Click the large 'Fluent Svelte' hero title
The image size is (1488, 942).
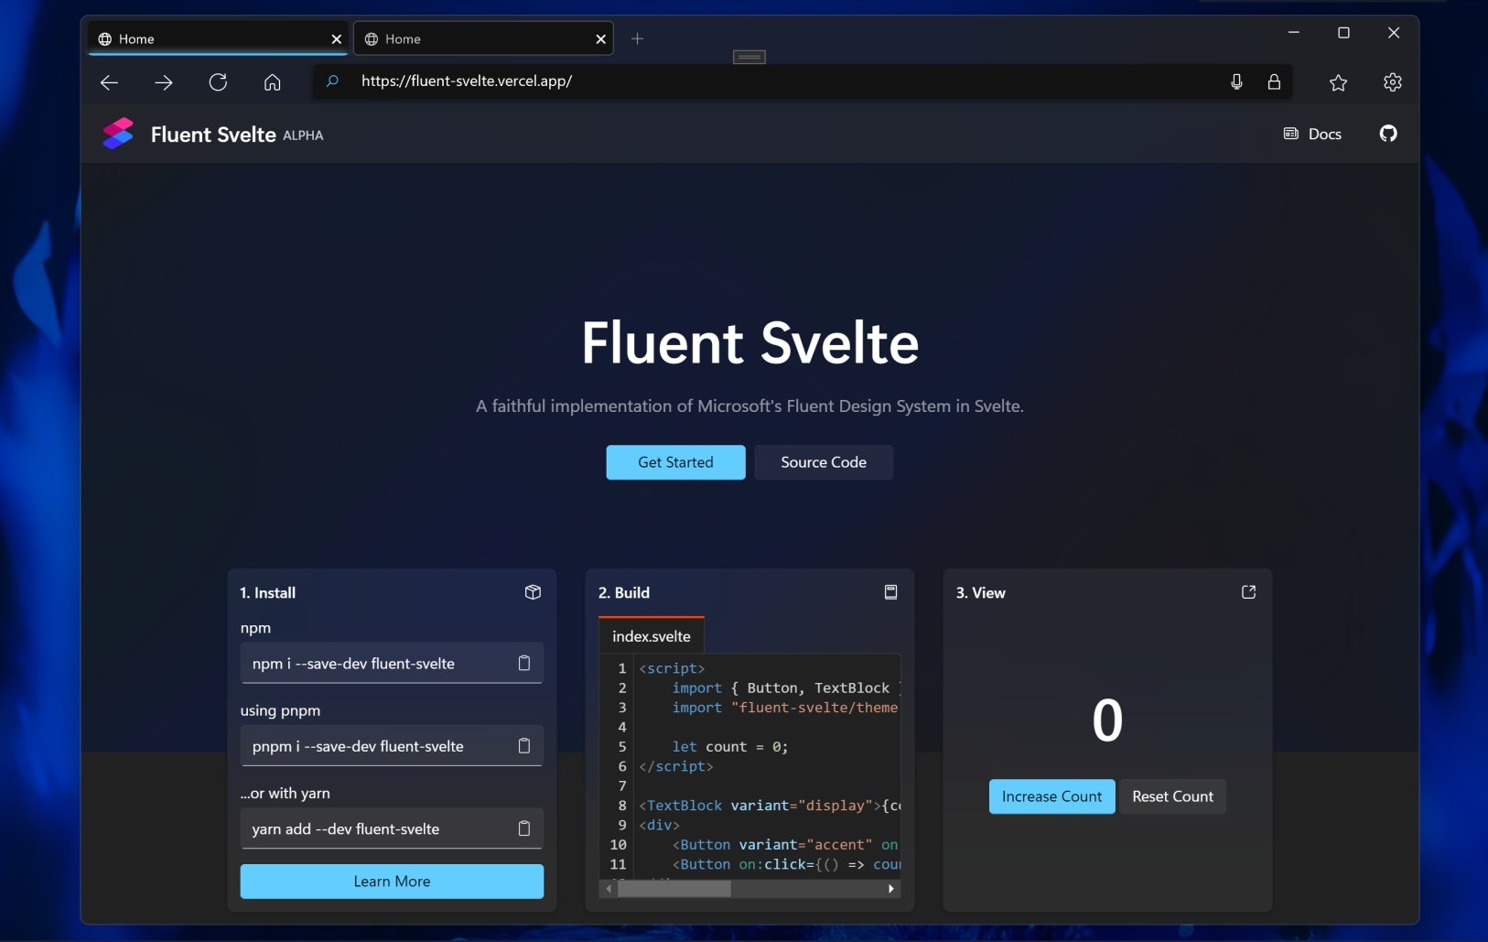(750, 342)
